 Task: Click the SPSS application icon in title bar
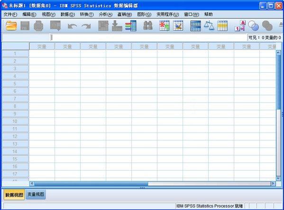5,6
